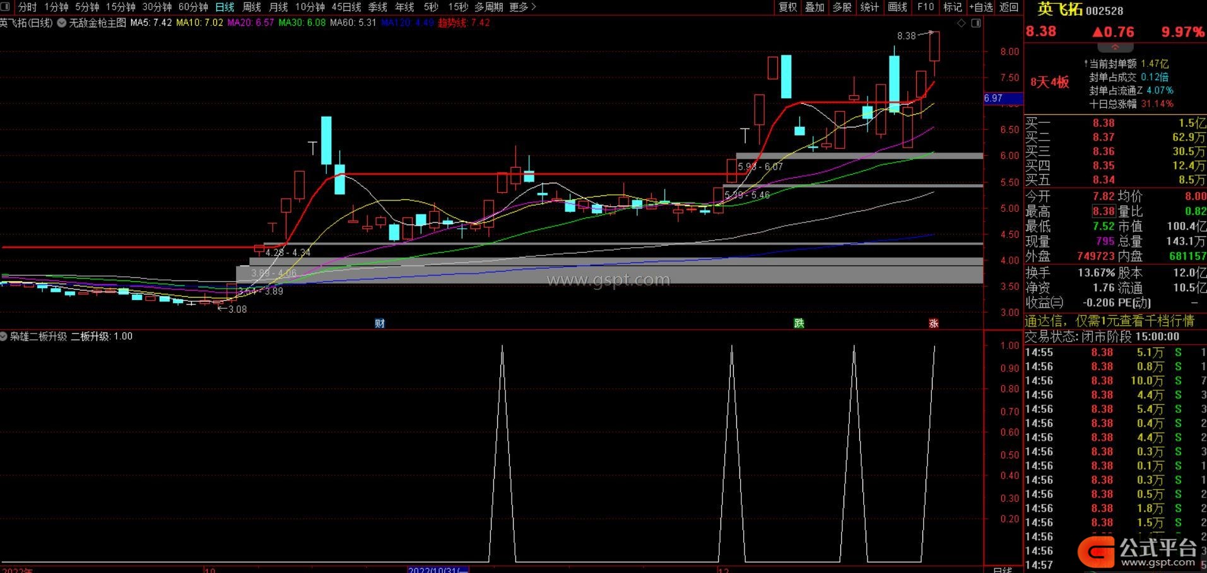Click the magenta MA20: 6.57 label
The image size is (1207, 573).
[250, 23]
